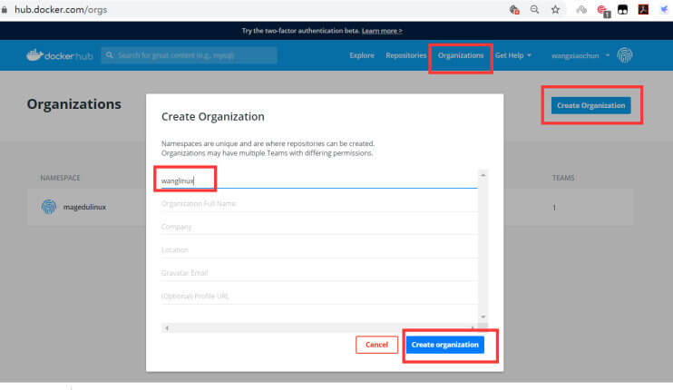Click the magedulinux fingerprint organization icon
This screenshot has width=673, height=390.
(49, 207)
